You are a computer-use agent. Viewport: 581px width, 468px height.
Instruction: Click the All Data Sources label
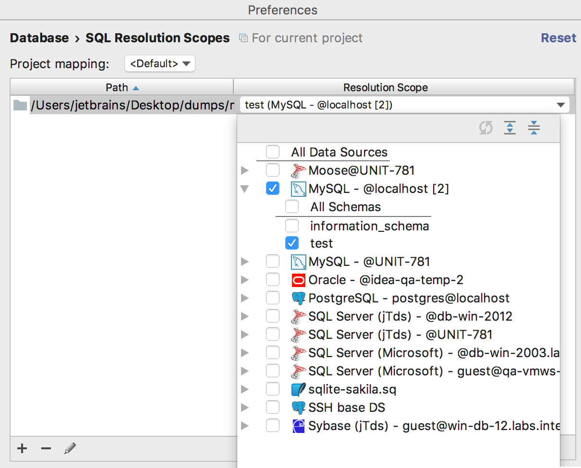pyautogui.click(x=339, y=152)
